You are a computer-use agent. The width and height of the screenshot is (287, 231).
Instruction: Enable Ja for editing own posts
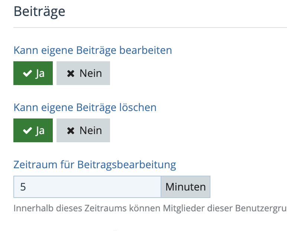pos(33,73)
